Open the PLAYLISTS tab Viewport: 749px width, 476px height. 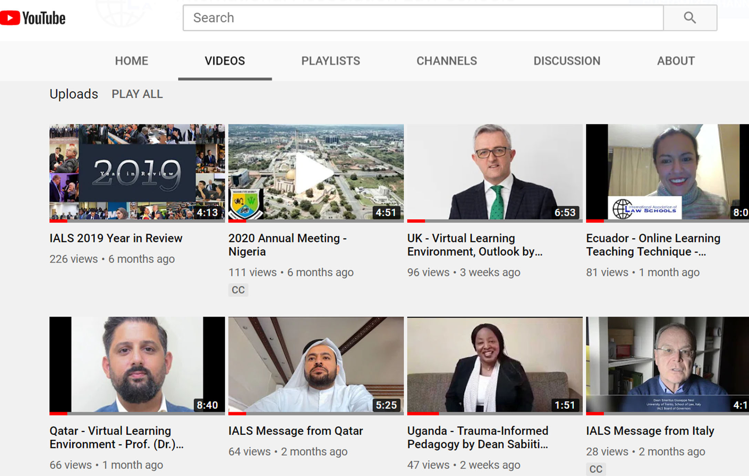[x=331, y=61]
